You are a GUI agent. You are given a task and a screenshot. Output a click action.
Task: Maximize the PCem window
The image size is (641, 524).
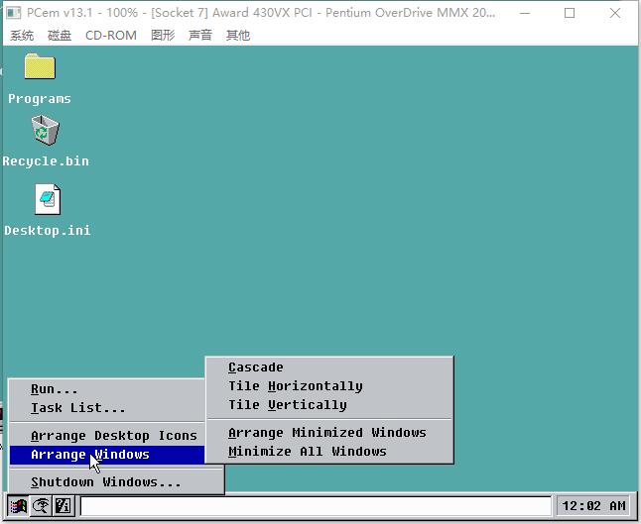click(x=570, y=13)
